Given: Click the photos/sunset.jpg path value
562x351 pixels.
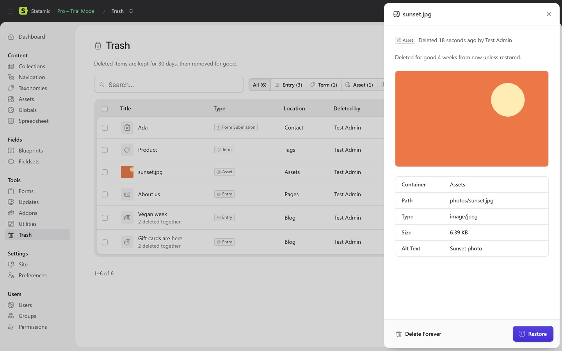Looking at the screenshot, I should click(471, 200).
